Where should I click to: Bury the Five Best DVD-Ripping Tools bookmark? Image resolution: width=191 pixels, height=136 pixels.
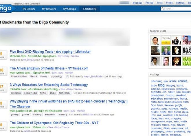[67, 56]
